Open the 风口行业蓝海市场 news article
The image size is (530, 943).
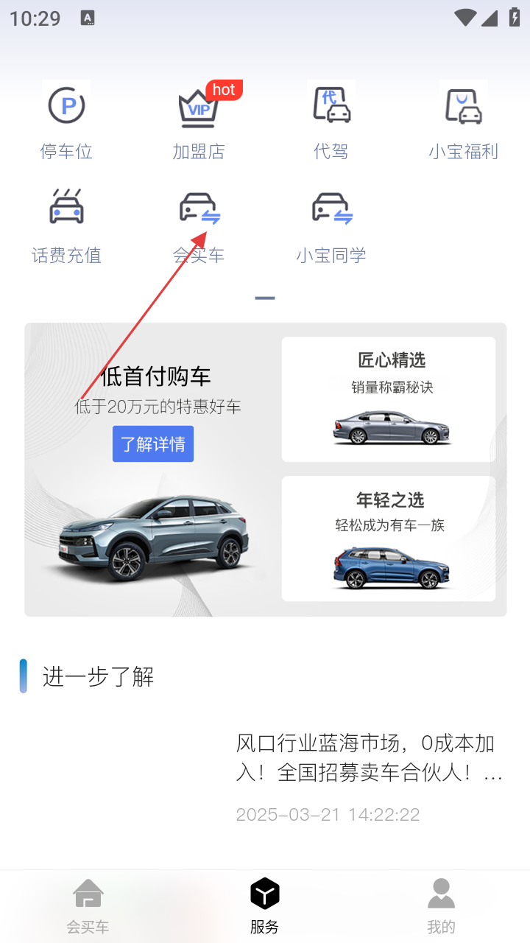tap(370, 757)
